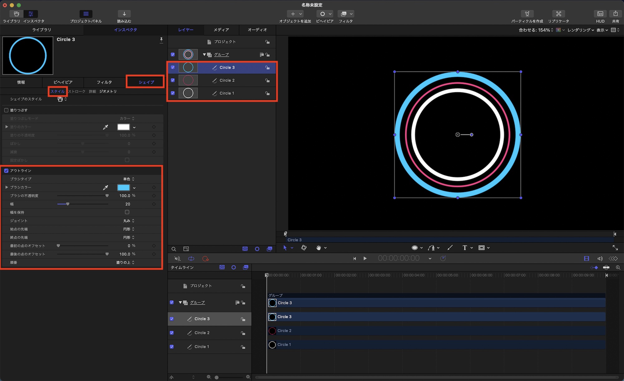Open the Joint (ジョイント) dropdown
Screen dimensions: 624x381
[129, 221]
